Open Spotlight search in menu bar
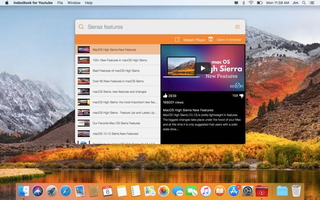This screenshot has width=320, height=200. coord(304,3)
